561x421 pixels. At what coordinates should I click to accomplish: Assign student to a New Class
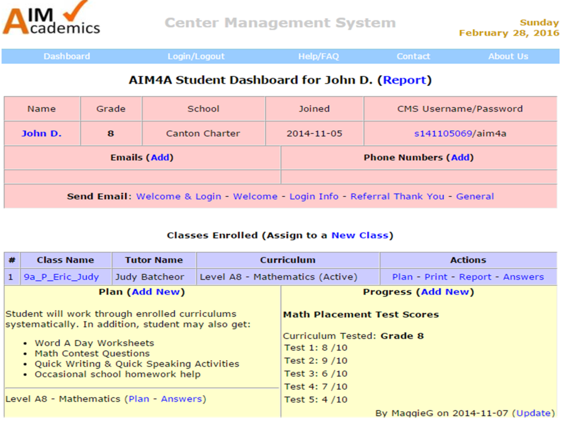point(359,235)
